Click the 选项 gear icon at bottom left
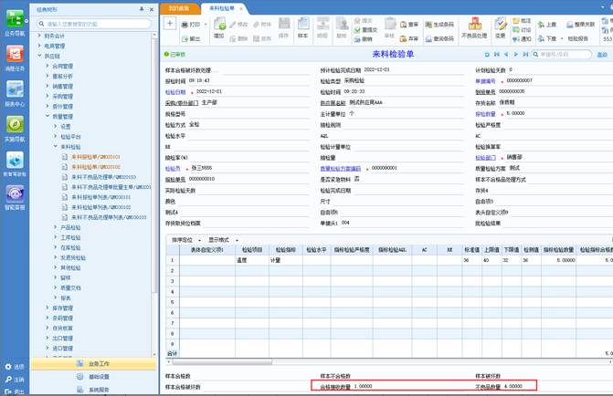 point(8,367)
